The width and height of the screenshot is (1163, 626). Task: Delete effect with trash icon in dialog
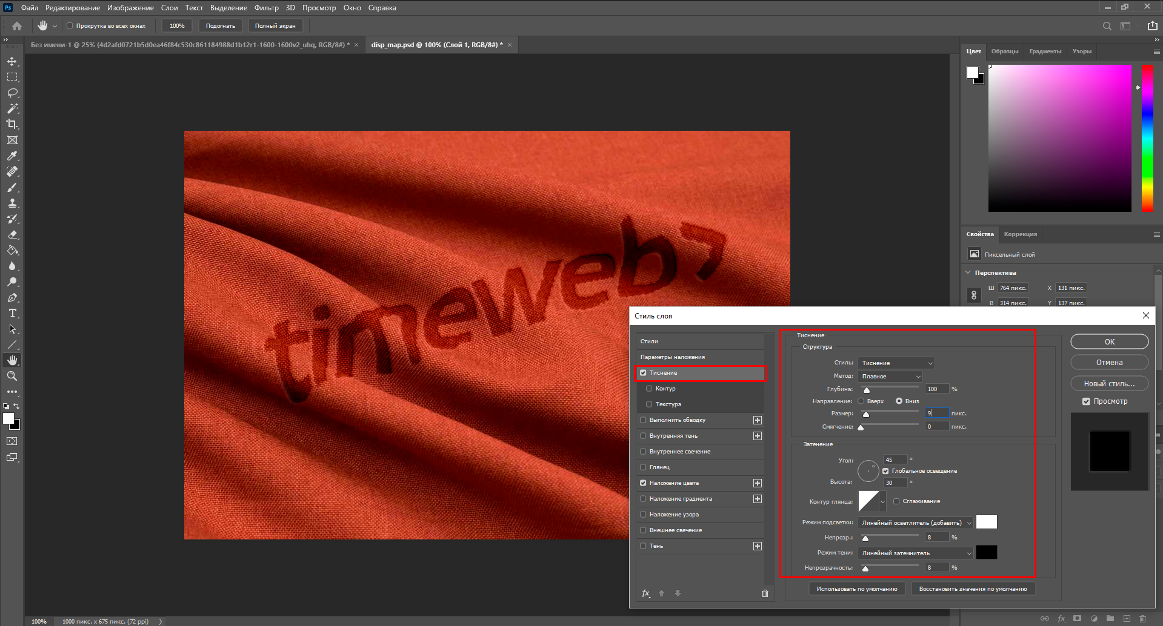(x=765, y=593)
